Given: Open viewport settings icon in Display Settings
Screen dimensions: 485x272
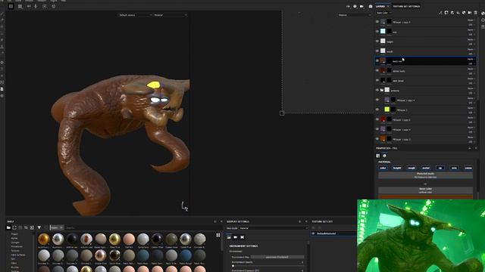Looking at the screenshot, I should coord(242,237).
